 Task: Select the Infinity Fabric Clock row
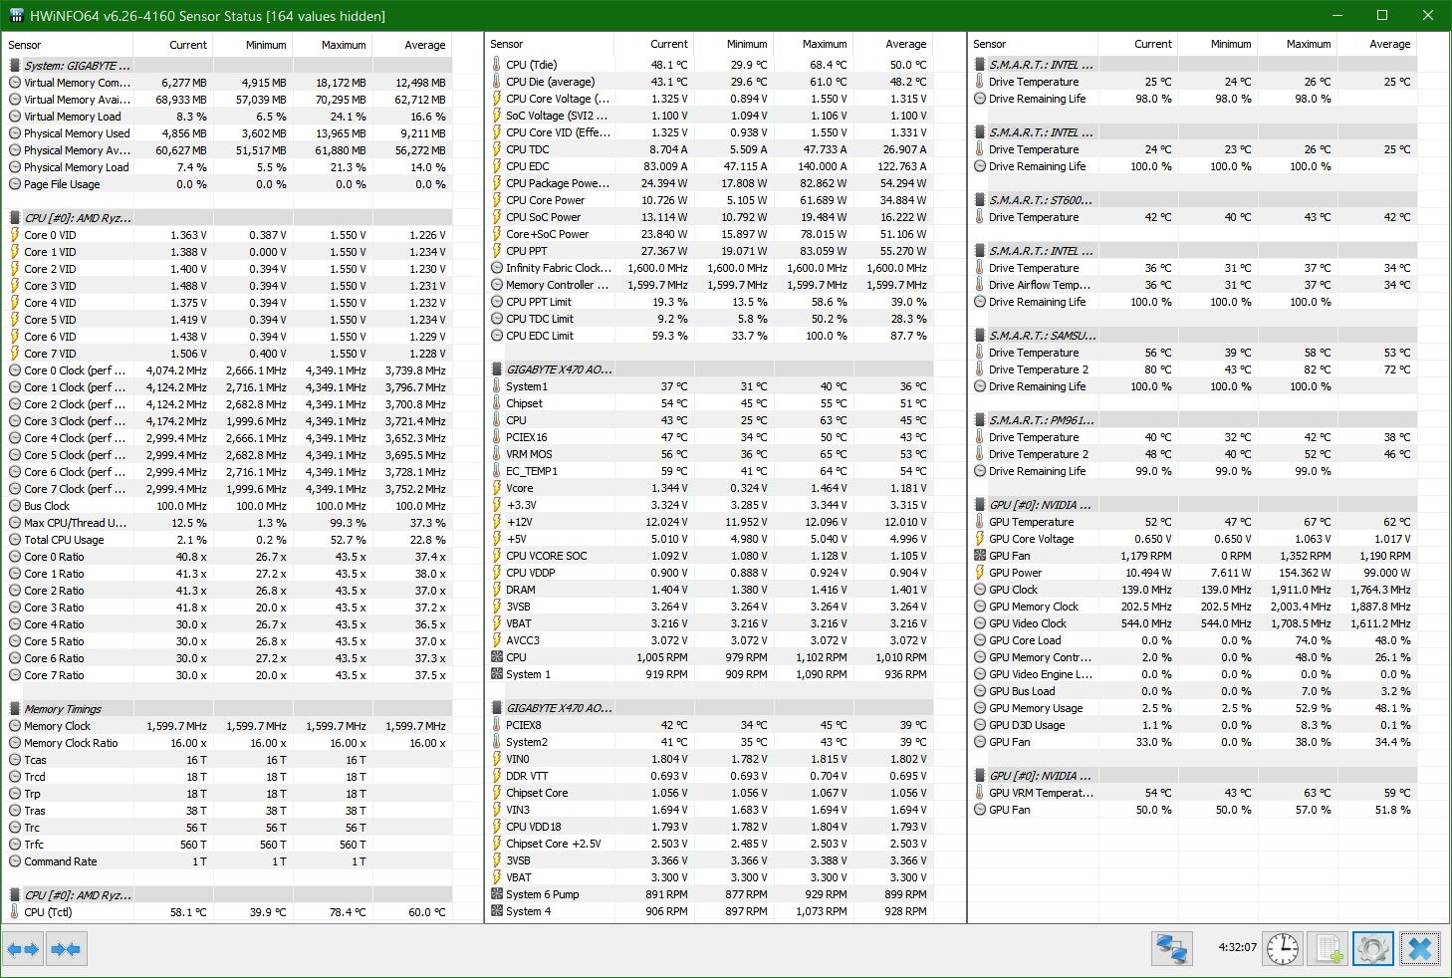pyautogui.click(x=710, y=268)
